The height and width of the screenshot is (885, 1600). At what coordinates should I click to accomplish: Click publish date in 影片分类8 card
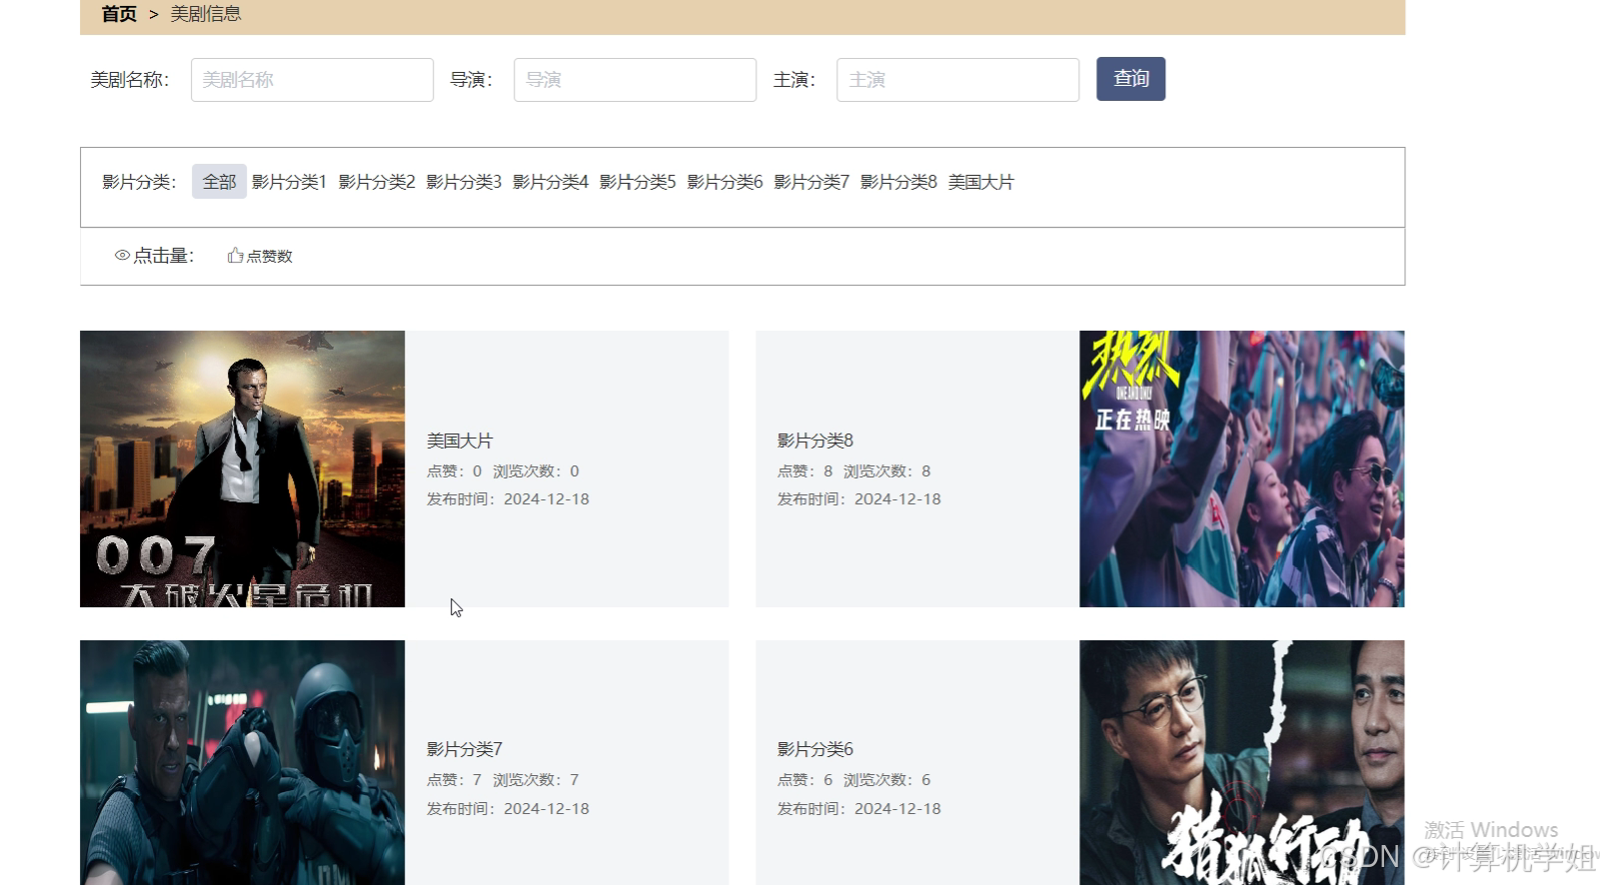tap(859, 498)
